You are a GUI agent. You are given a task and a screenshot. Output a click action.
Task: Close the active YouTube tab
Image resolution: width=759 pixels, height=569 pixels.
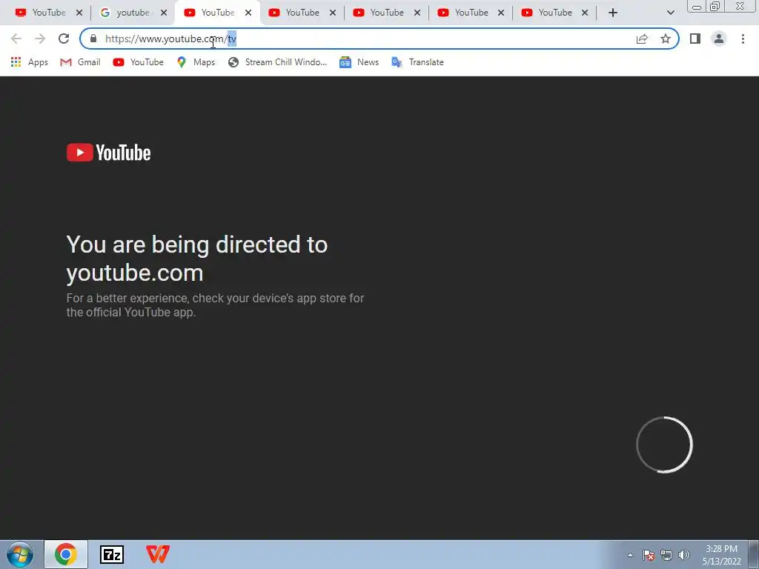tap(248, 13)
